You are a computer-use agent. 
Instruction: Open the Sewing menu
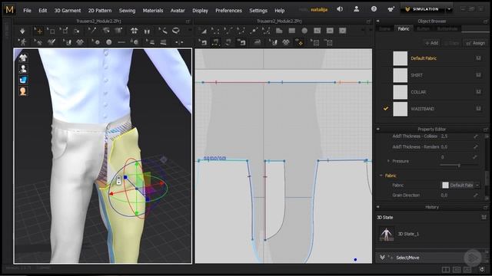click(127, 10)
